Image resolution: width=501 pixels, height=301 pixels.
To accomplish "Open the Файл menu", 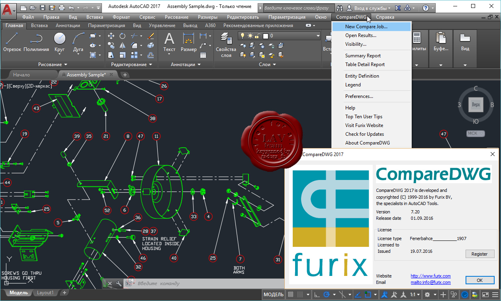I will pyautogui.click(x=28, y=17).
